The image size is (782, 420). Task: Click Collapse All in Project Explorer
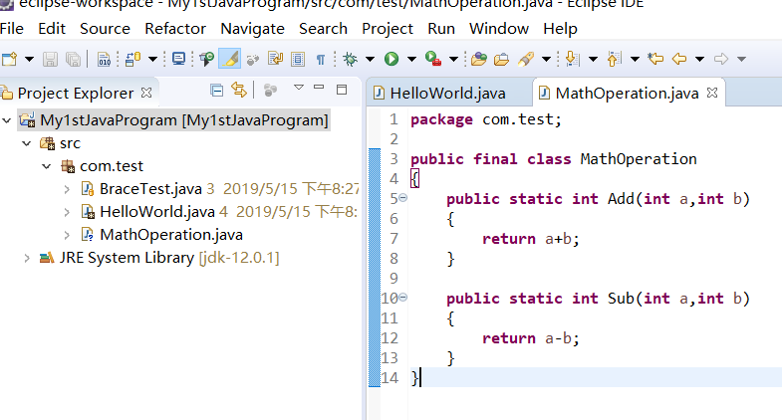point(217,91)
